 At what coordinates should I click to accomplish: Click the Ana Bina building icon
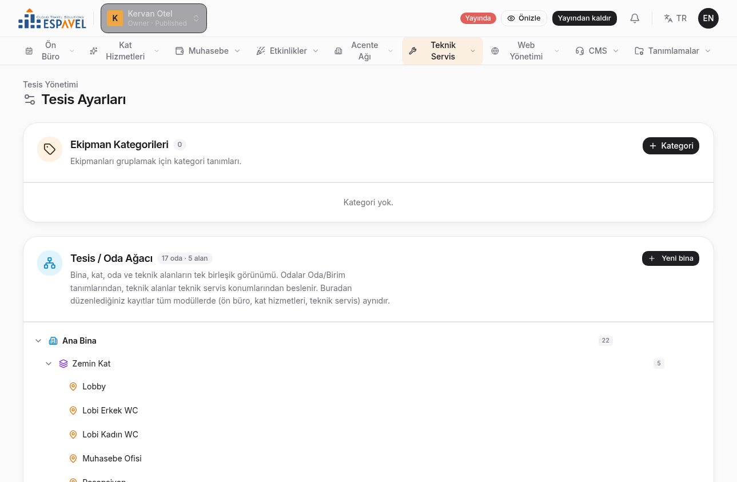[x=53, y=341]
